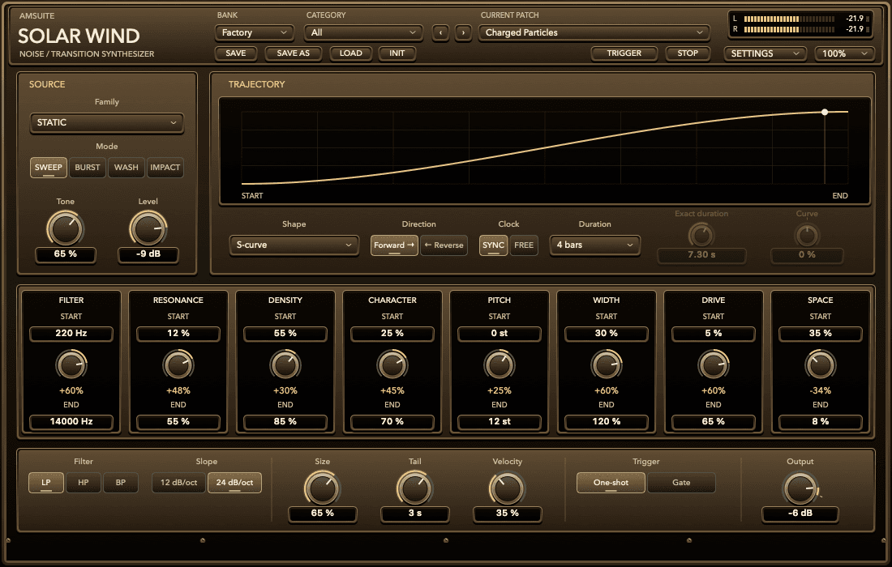Click the Output knob
This screenshot has height=567, width=892.
pos(800,488)
